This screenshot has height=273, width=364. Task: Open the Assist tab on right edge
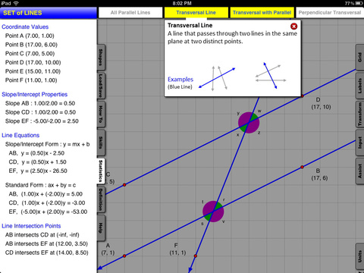[x=359, y=171]
